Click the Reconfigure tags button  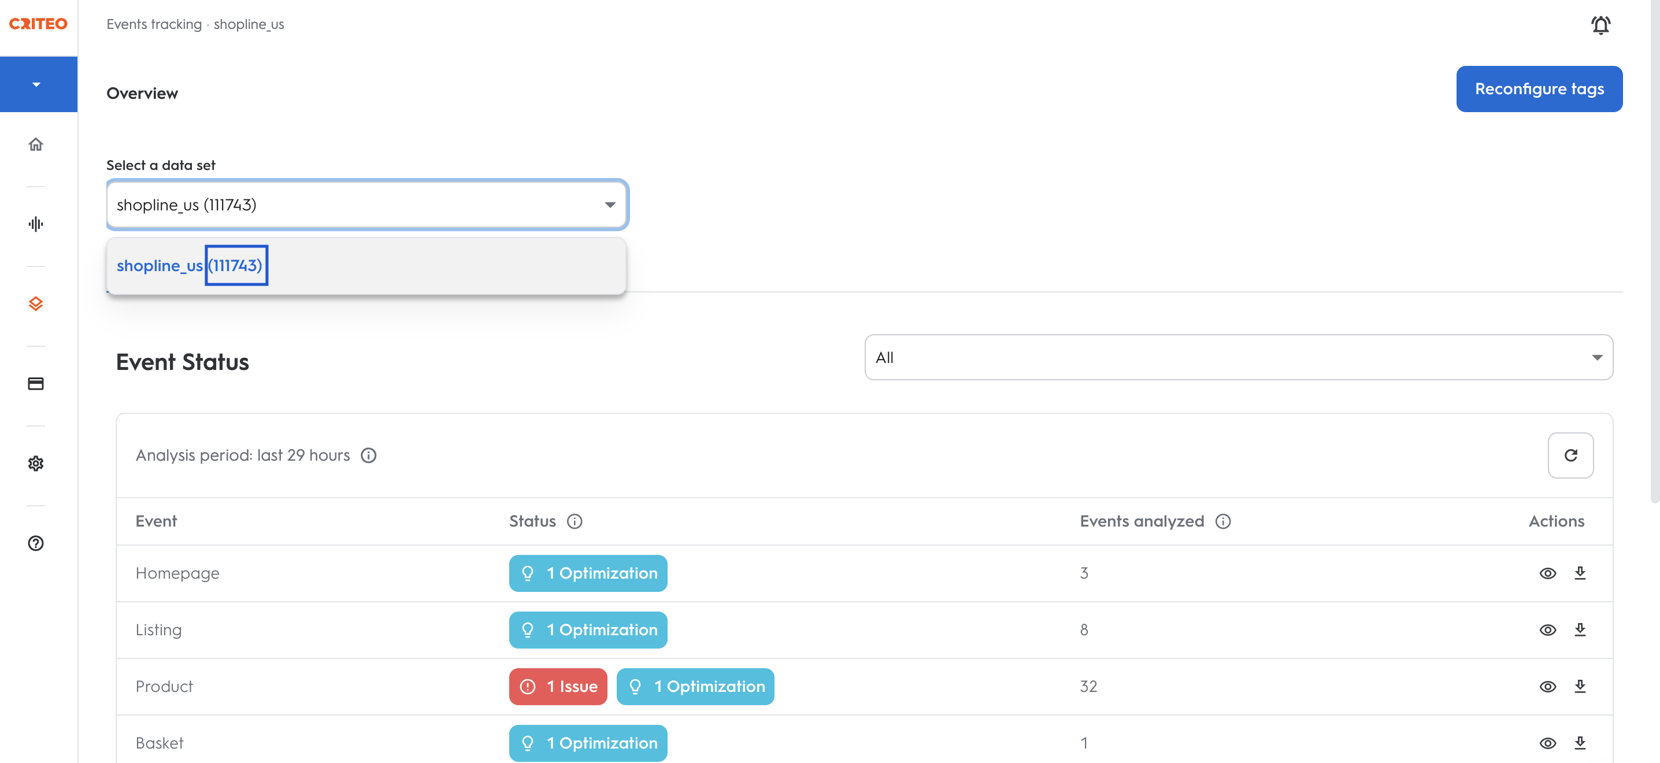[1539, 89]
